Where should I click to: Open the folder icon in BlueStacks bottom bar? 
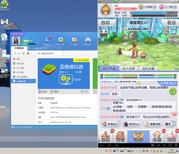pyautogui.click(x=170, y=145)
